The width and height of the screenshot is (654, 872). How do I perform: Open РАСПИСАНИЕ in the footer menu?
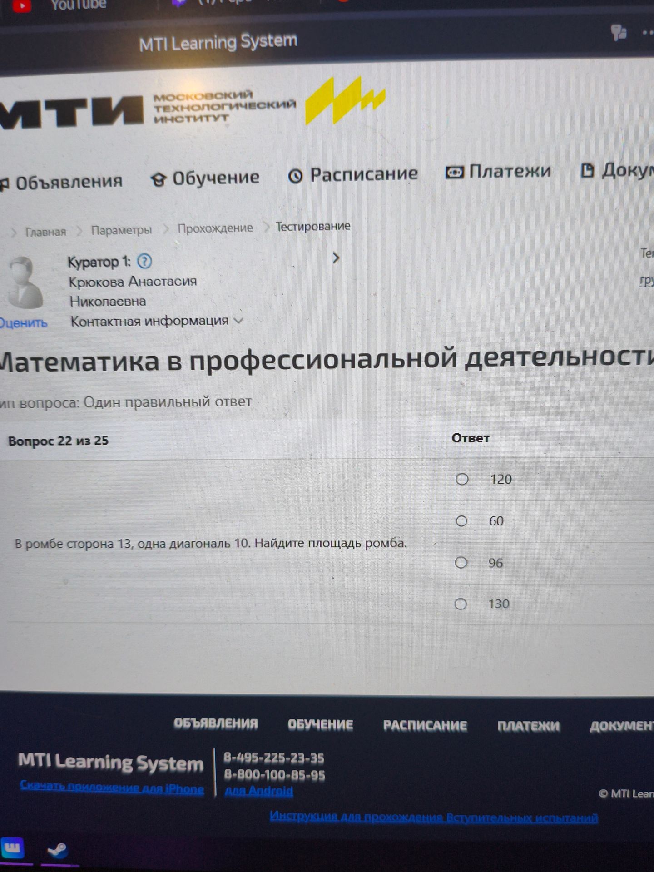coord(425,726)
